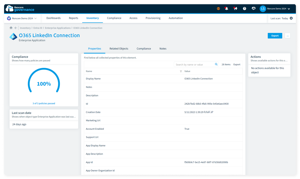Open scan settings gear next to Last scan

click(x=291, y=18)
